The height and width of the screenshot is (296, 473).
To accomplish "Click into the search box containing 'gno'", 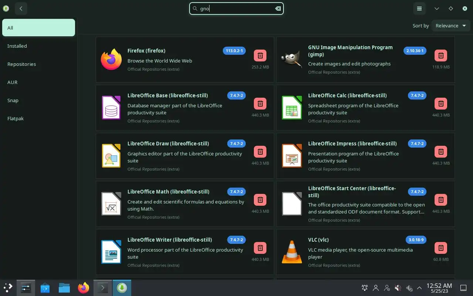I will (x=236, y=9).
